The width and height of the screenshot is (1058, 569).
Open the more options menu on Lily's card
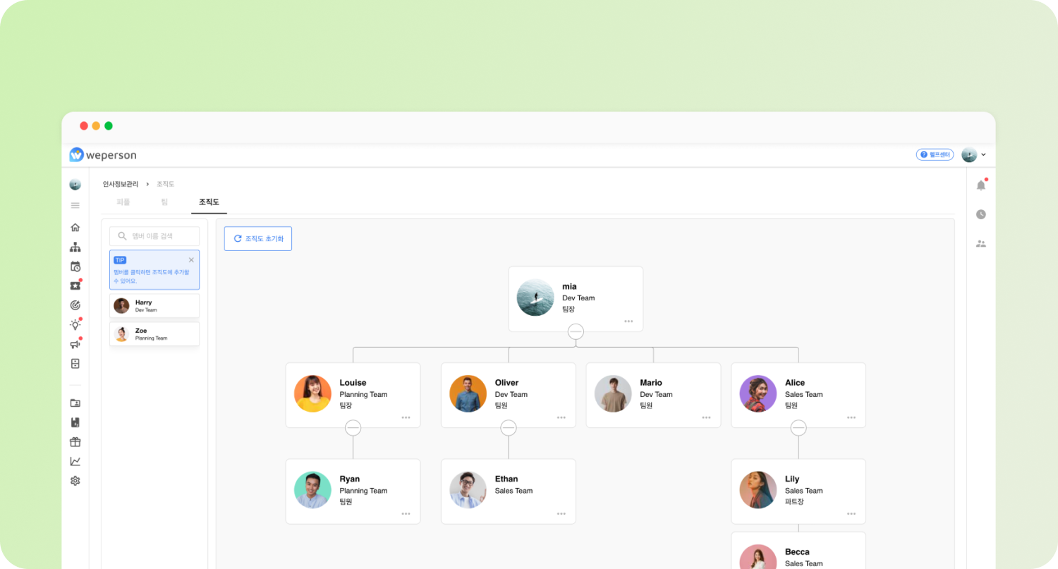click(851, 514)
